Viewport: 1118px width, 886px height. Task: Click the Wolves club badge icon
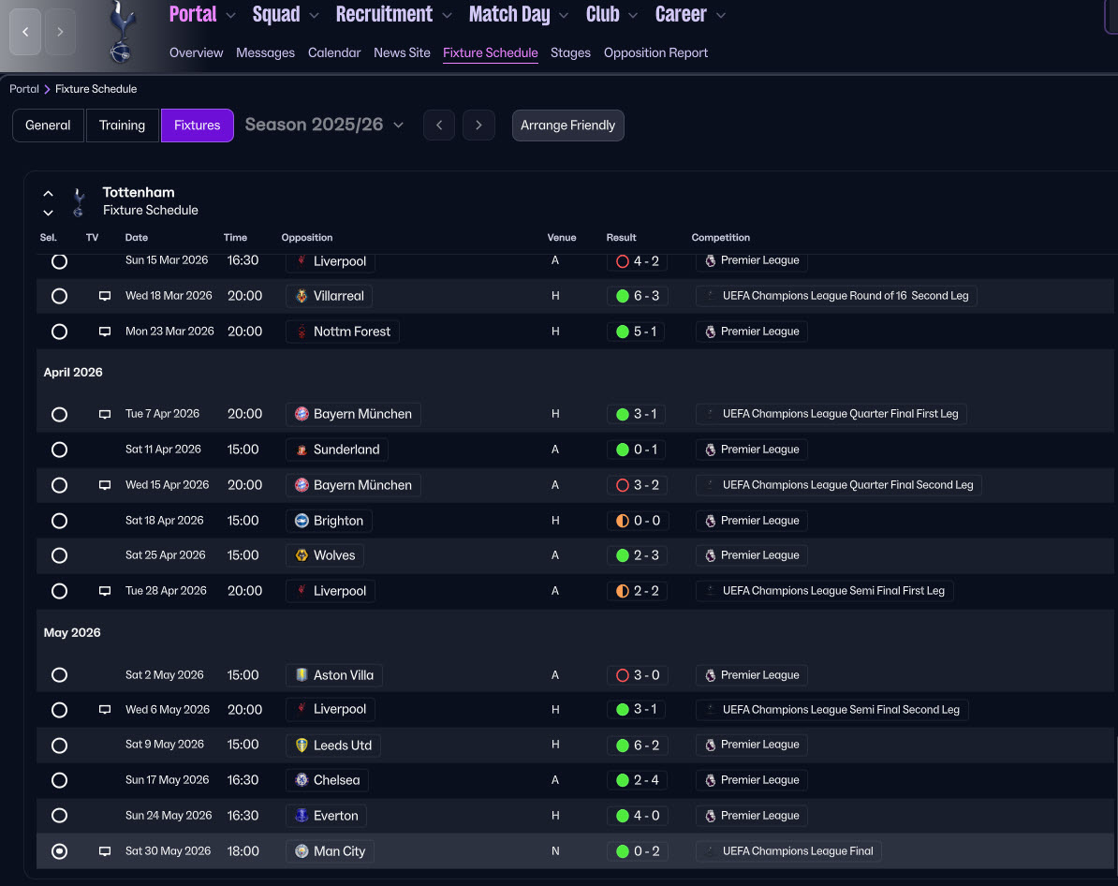coord(302,555)
